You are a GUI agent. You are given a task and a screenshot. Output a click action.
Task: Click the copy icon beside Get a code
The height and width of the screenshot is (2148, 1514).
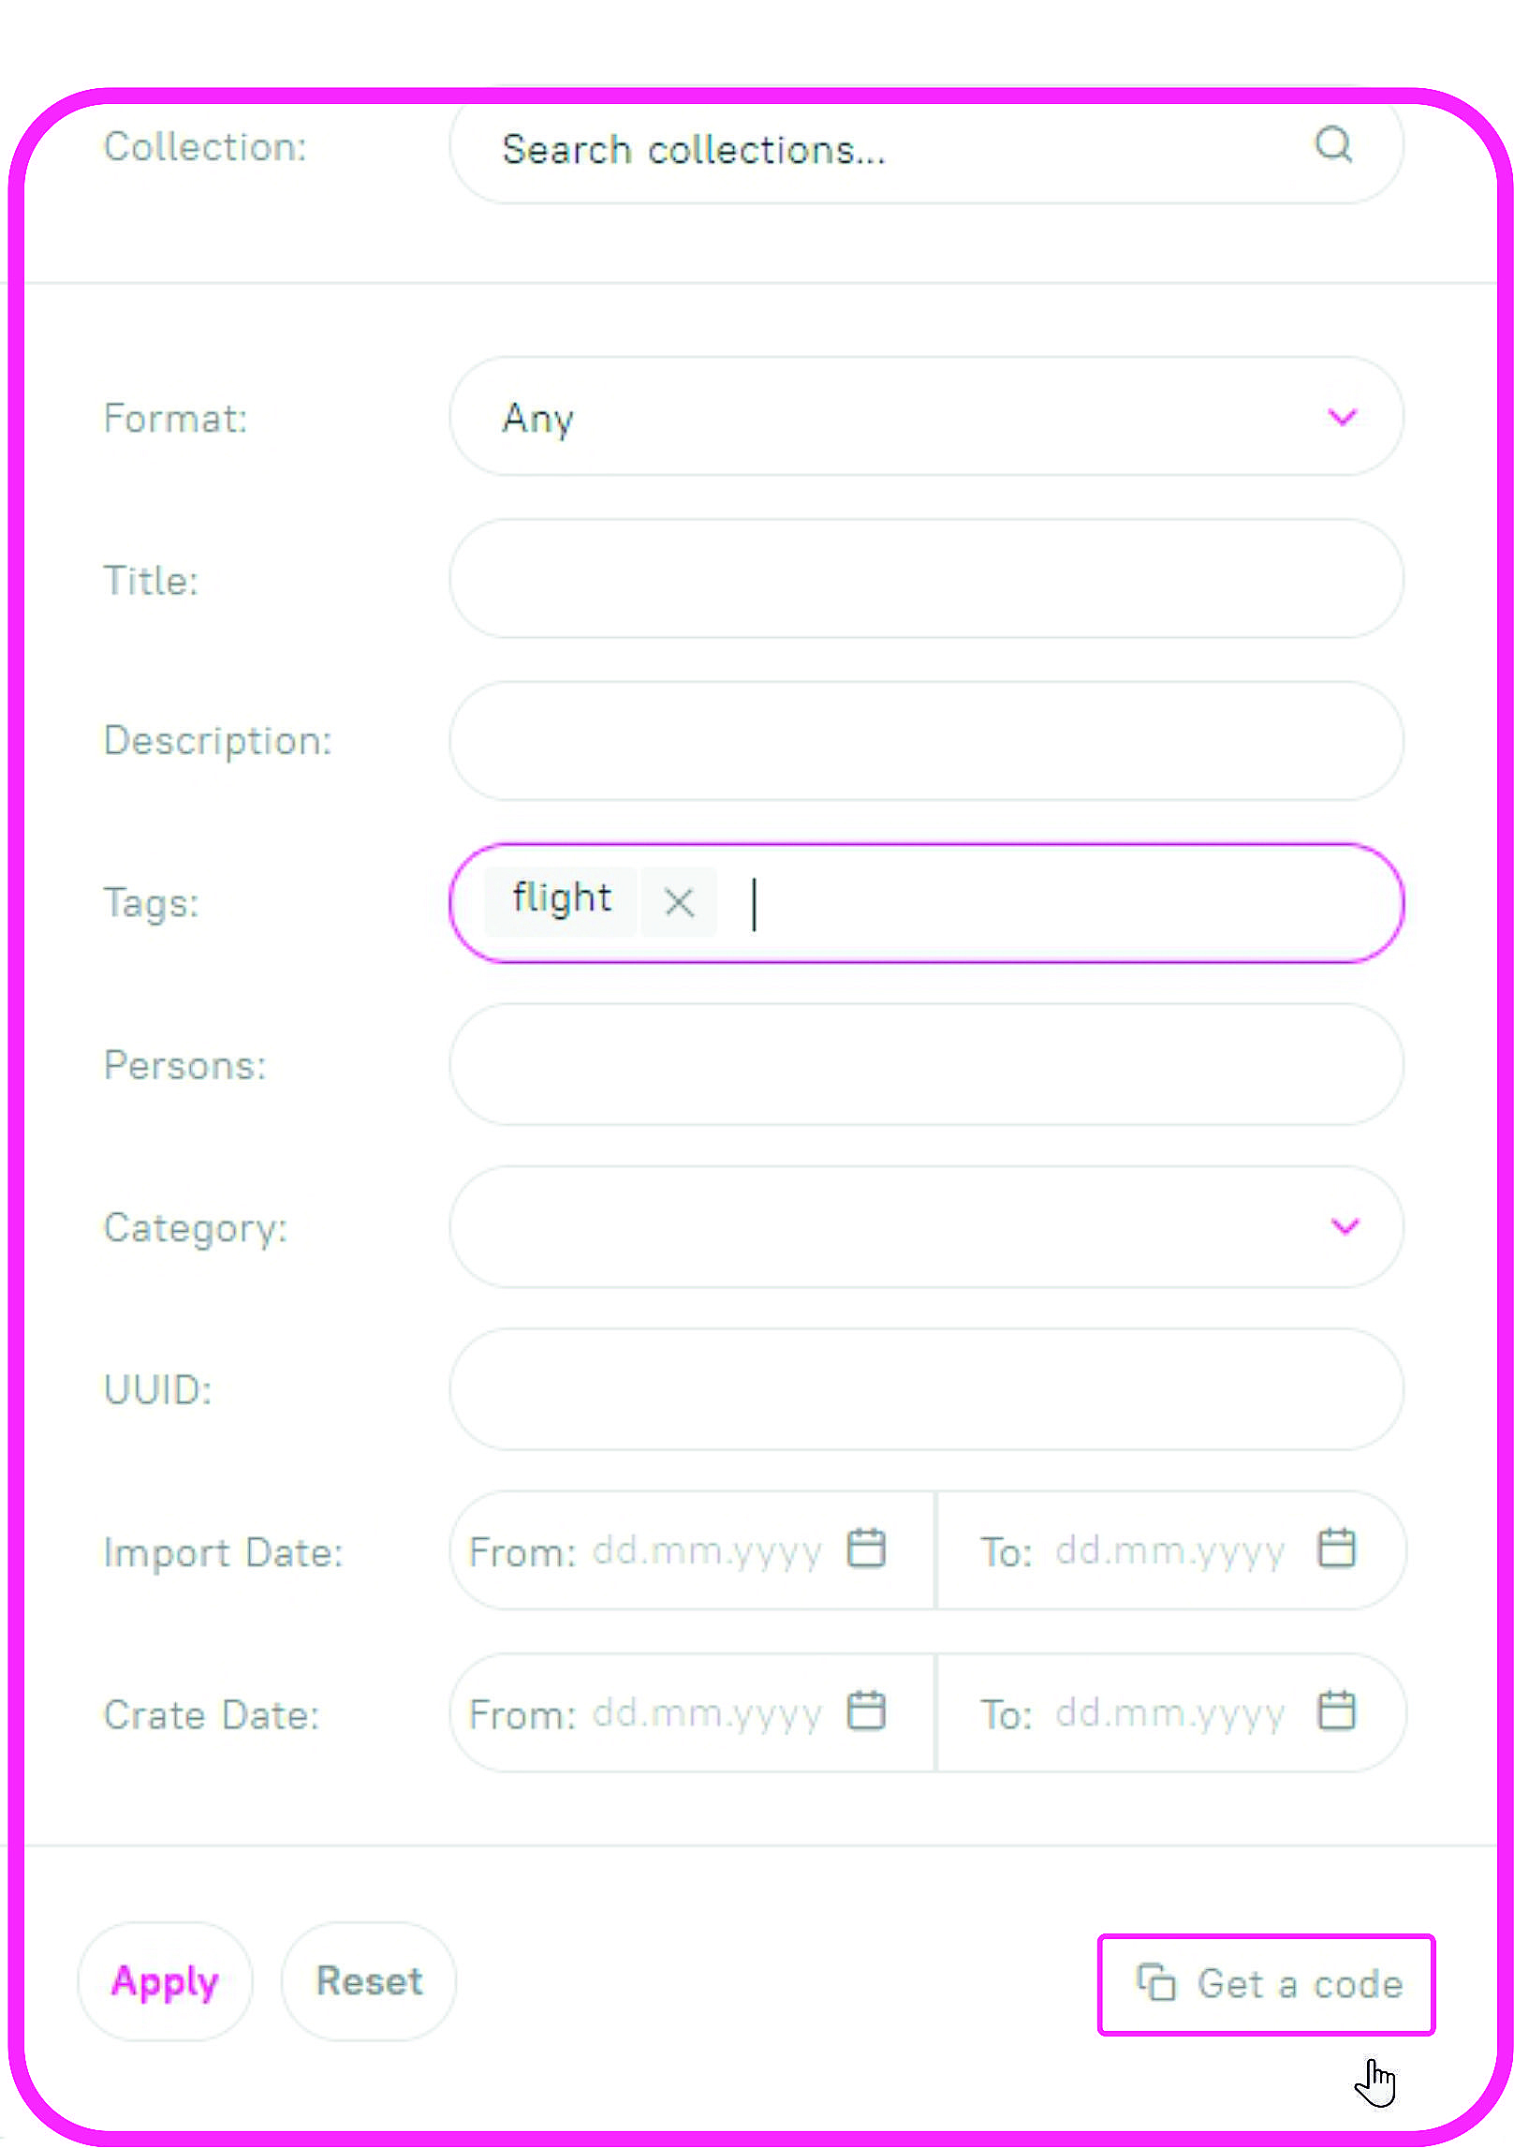[x=1155, y=1982]
